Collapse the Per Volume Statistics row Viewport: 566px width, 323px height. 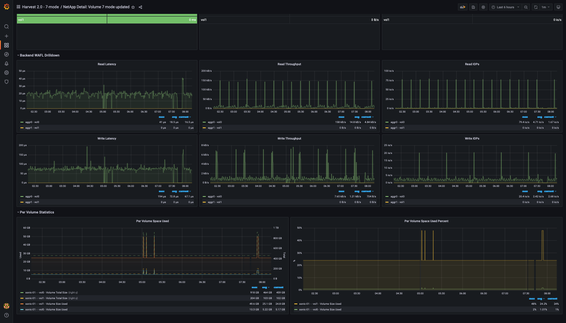click(x=35, y=212)
